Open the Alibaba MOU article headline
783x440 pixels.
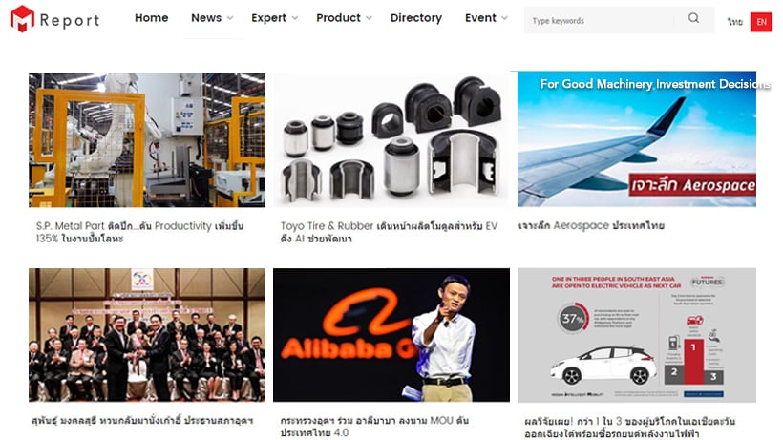[x=374, y=427]
